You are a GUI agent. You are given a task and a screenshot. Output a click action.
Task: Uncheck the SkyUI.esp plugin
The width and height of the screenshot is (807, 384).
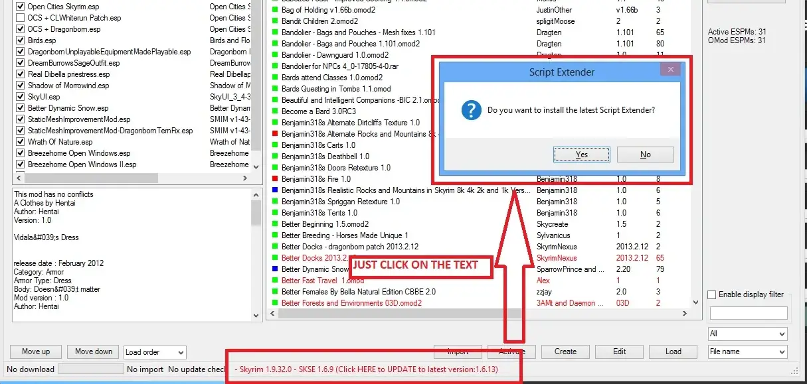(x=21, y=97)
